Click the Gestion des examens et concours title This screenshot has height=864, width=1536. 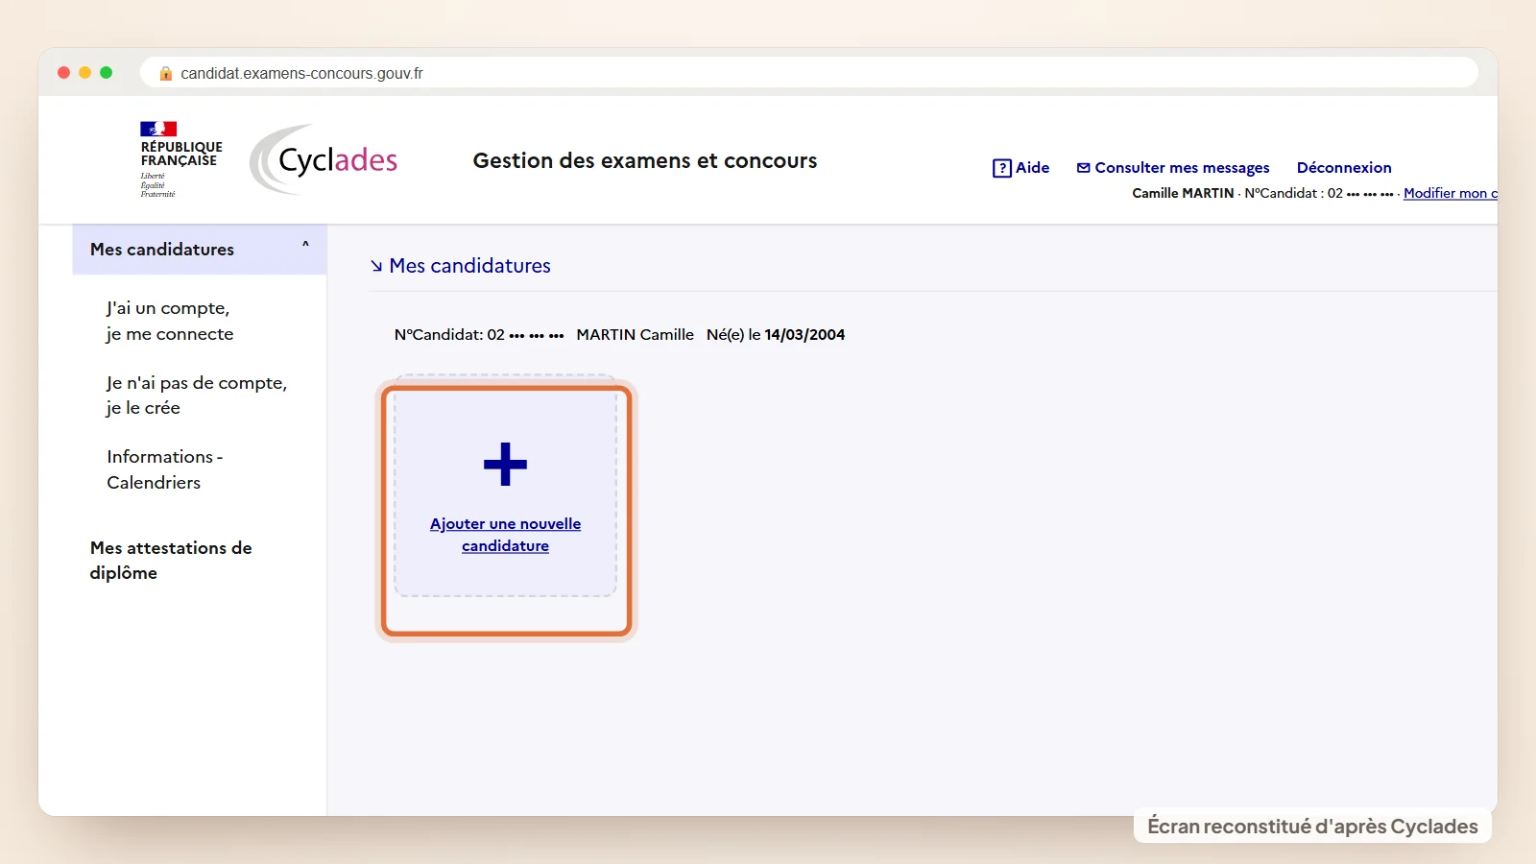645,160
